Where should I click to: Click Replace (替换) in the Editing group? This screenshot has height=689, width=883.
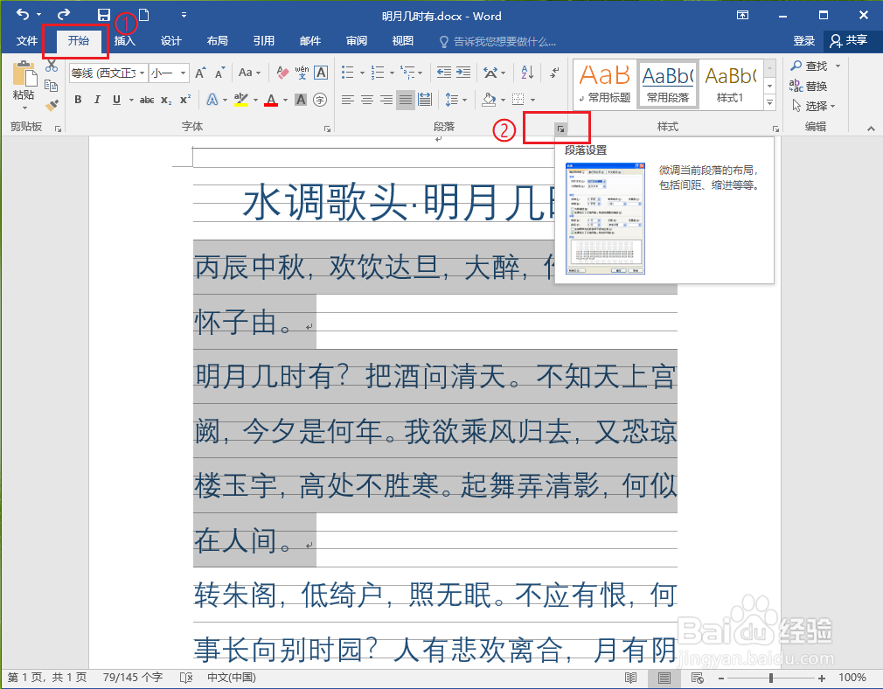(814, 85)
